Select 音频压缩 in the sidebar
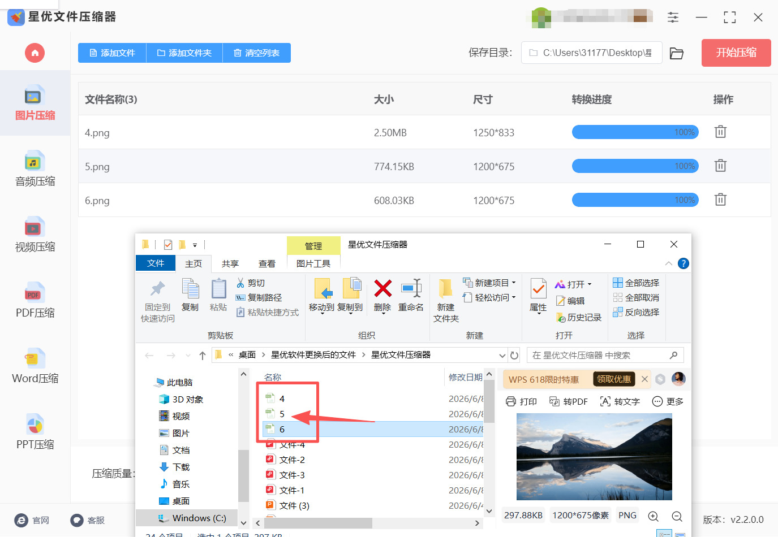Viewport: 778px width, 537px height. click(x=35, y=169)
